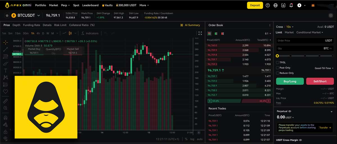Click the order quantity slider handle
337x144 pixels.
click(277, 56)
